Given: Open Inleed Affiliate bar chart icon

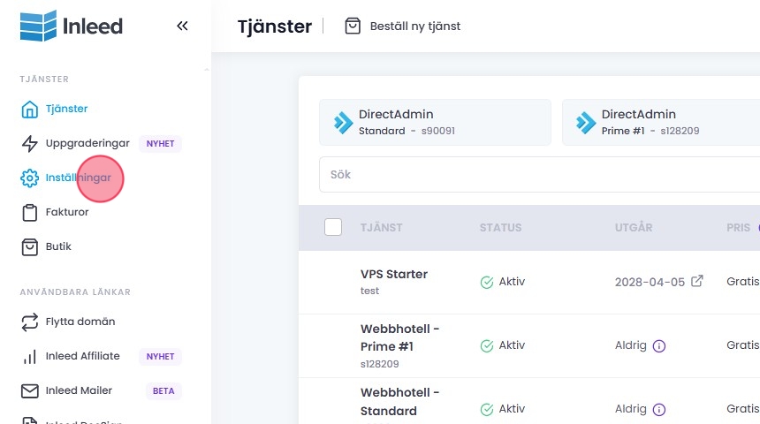Looking at the screenshot, I should click(x=30, y=356).
